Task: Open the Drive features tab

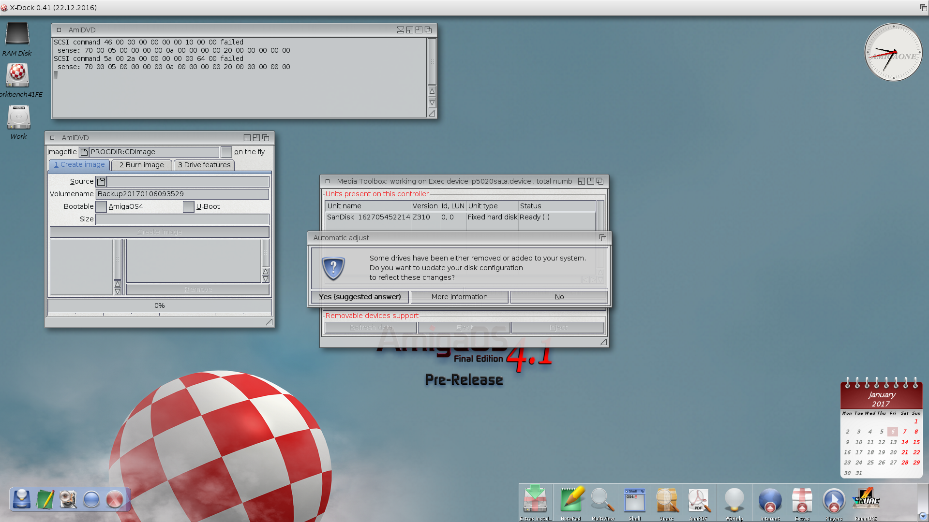Action: point(204,165)
